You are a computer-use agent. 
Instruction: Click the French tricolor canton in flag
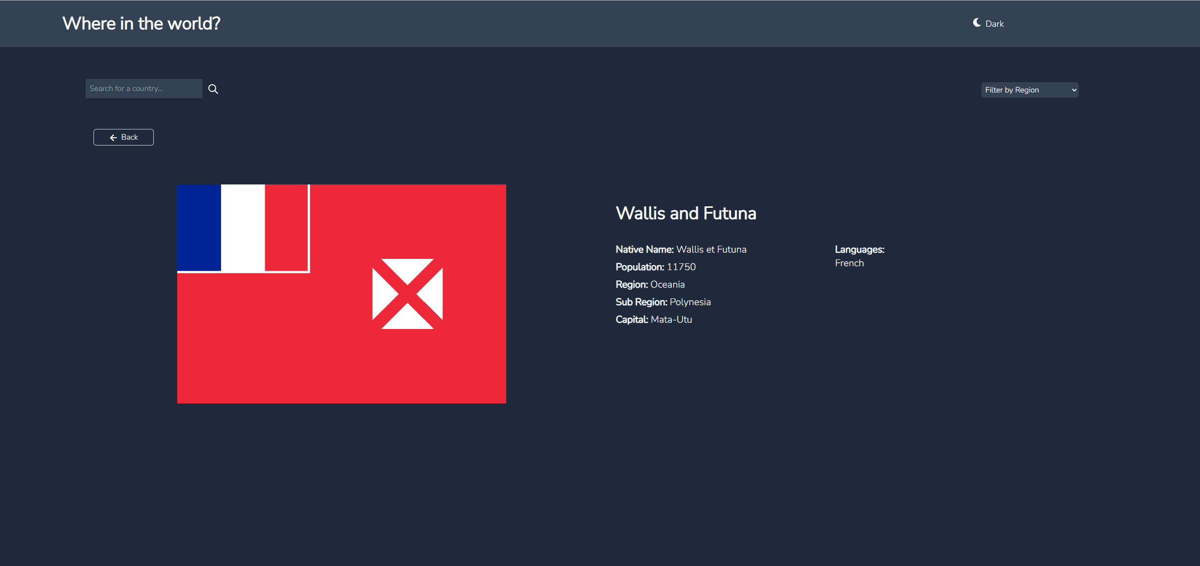click(243, 228)
